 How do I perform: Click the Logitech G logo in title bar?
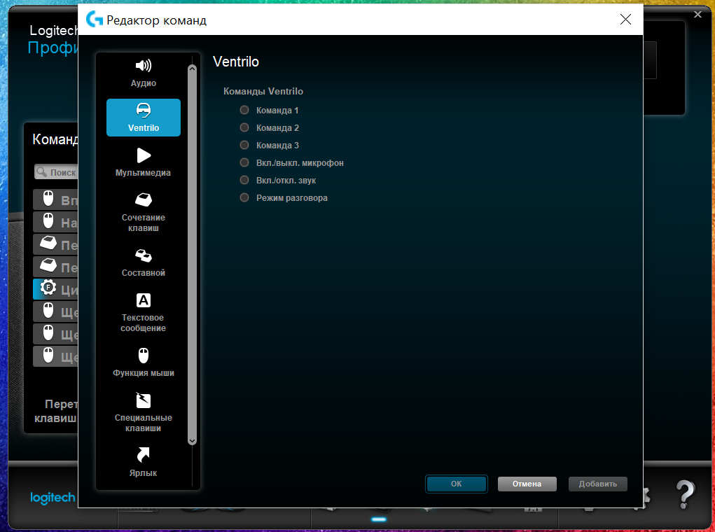(x=95, y=20)
